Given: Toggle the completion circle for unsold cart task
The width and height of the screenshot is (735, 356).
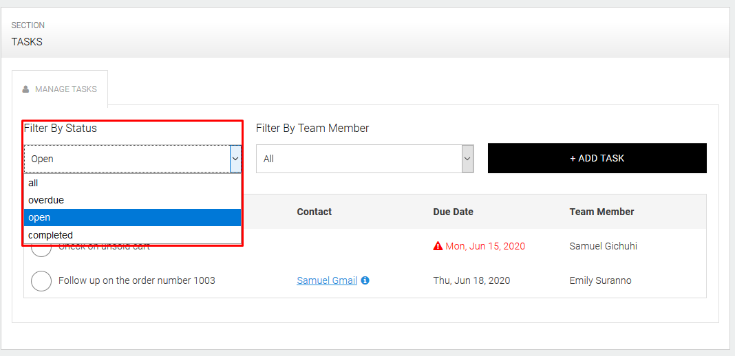Looking at the screenshot, I should [41, 249].
